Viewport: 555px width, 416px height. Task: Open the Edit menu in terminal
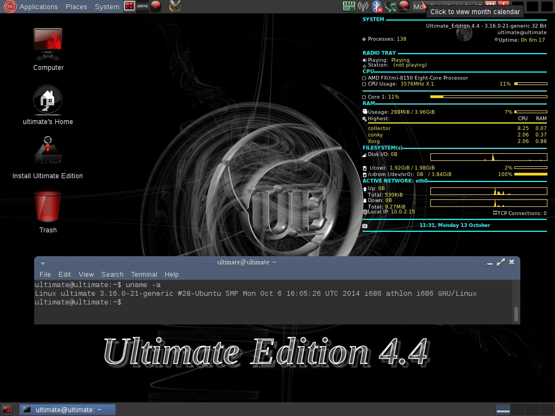[65, 275]
